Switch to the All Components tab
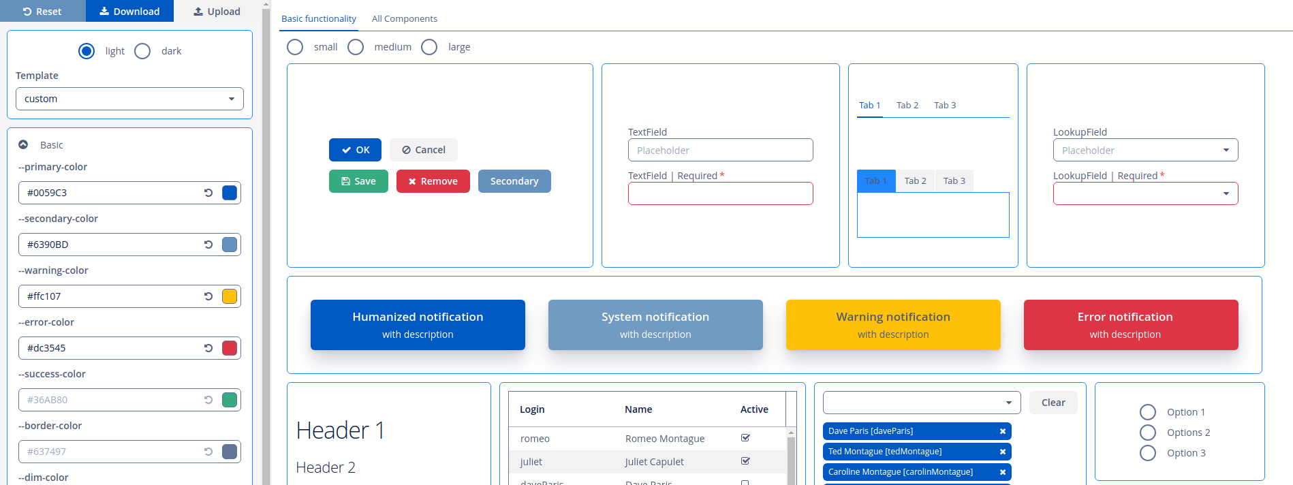 405,19
